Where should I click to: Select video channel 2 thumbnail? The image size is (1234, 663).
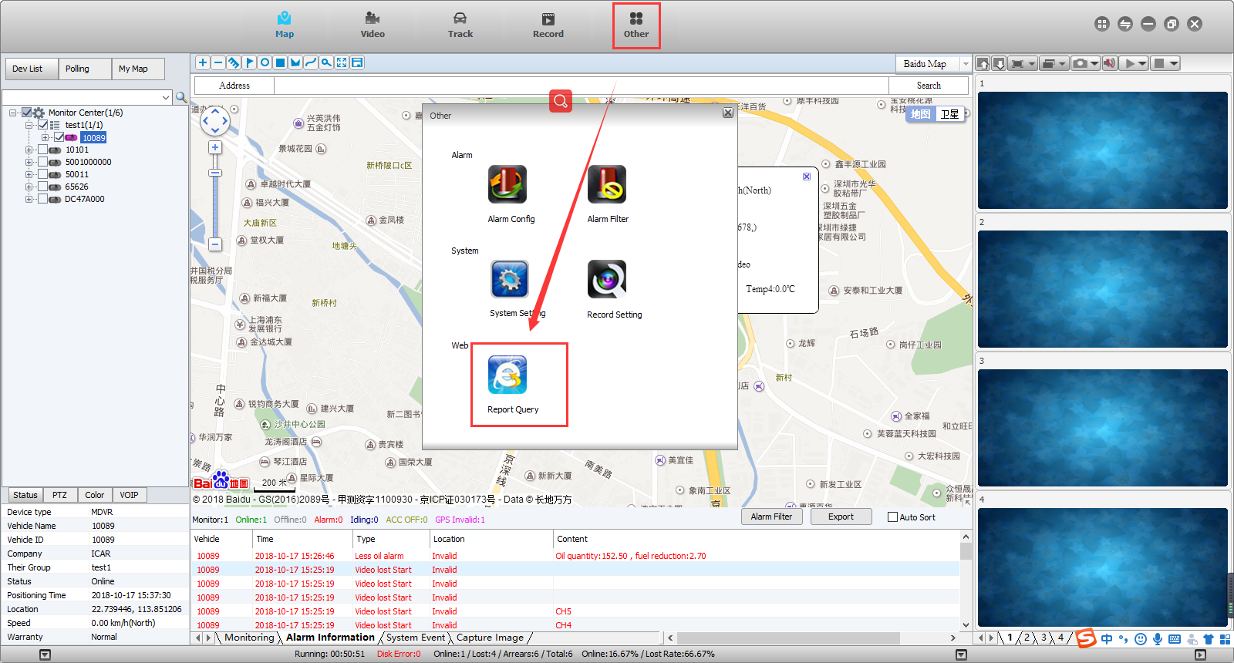tap(1103, 289)
